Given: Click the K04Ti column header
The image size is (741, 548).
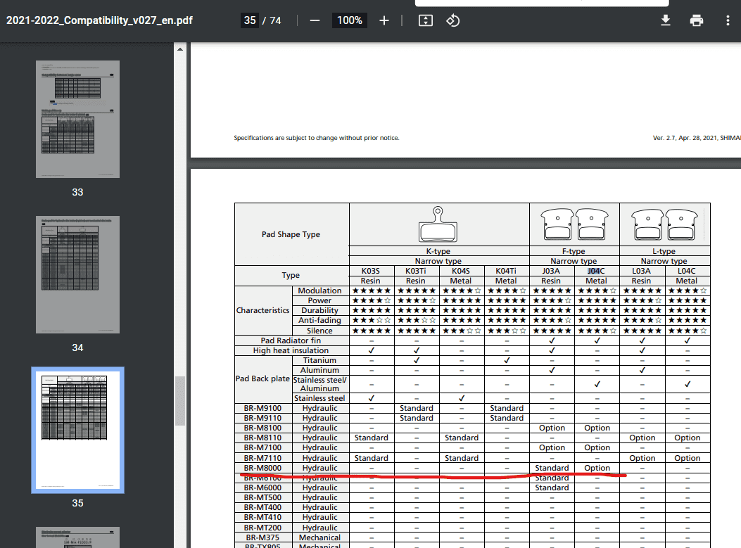Looking at the screenshot, I should click(506, 271).
